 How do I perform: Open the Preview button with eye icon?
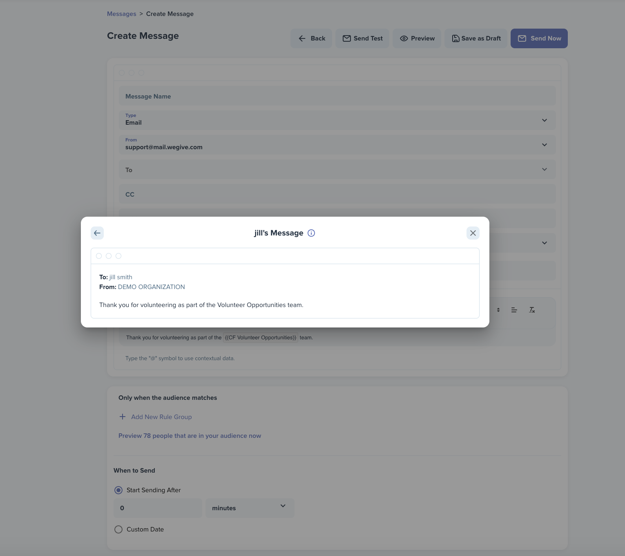[x=417, y=38]
